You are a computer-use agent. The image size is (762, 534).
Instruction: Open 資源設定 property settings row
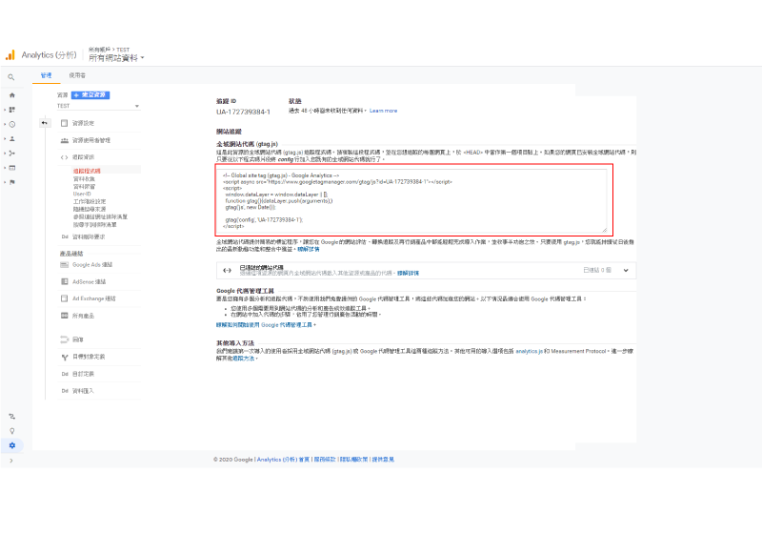pos(99,123)
